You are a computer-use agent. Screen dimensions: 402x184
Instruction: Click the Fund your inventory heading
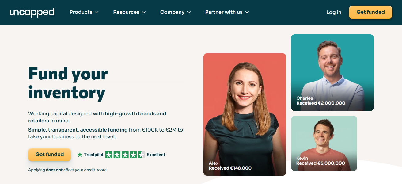68,83
